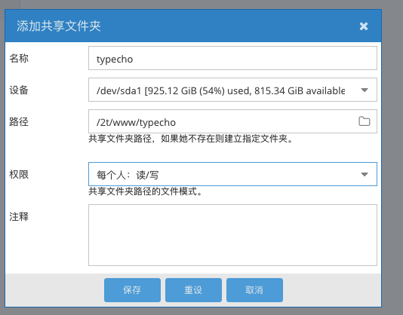
Task: Close the add shared folder dialog
Action: (x=364, y=26)
